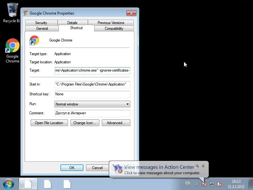The image size is (253, 190).
Task: Click the EN language indicator
Action: pyautogui.click(x=188, y=183)
